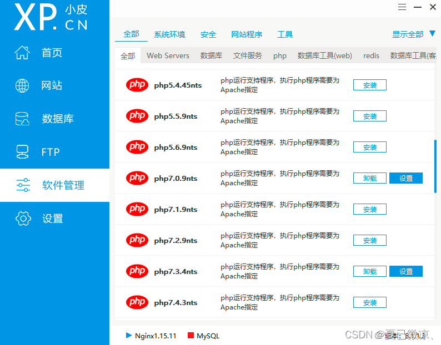
Task: Switch to 网站程序 tab
Action: pyautogui.click(x=247, y=34)
